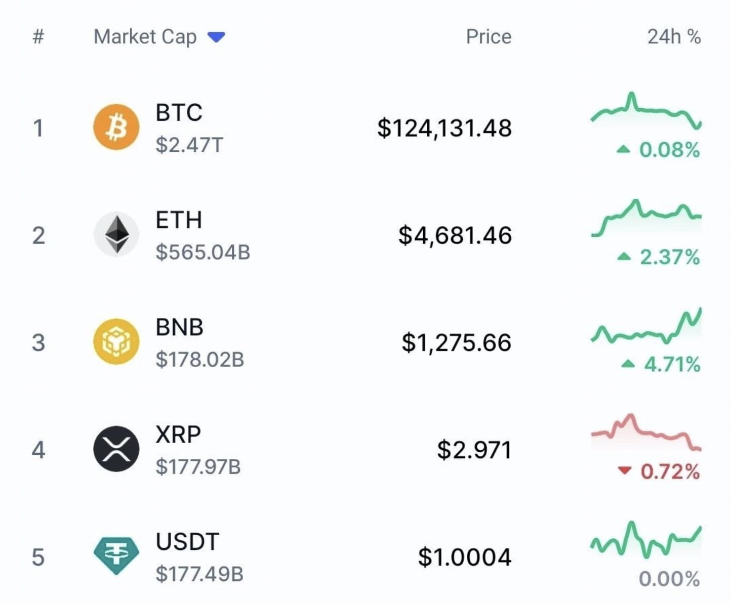The image size is (731, 603).
Task: Select row number 3 for BNB
Action: (x=38, y=341)
